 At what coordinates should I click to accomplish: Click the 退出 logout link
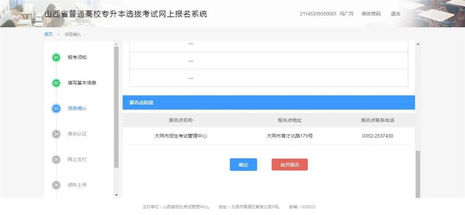point(395,13)
